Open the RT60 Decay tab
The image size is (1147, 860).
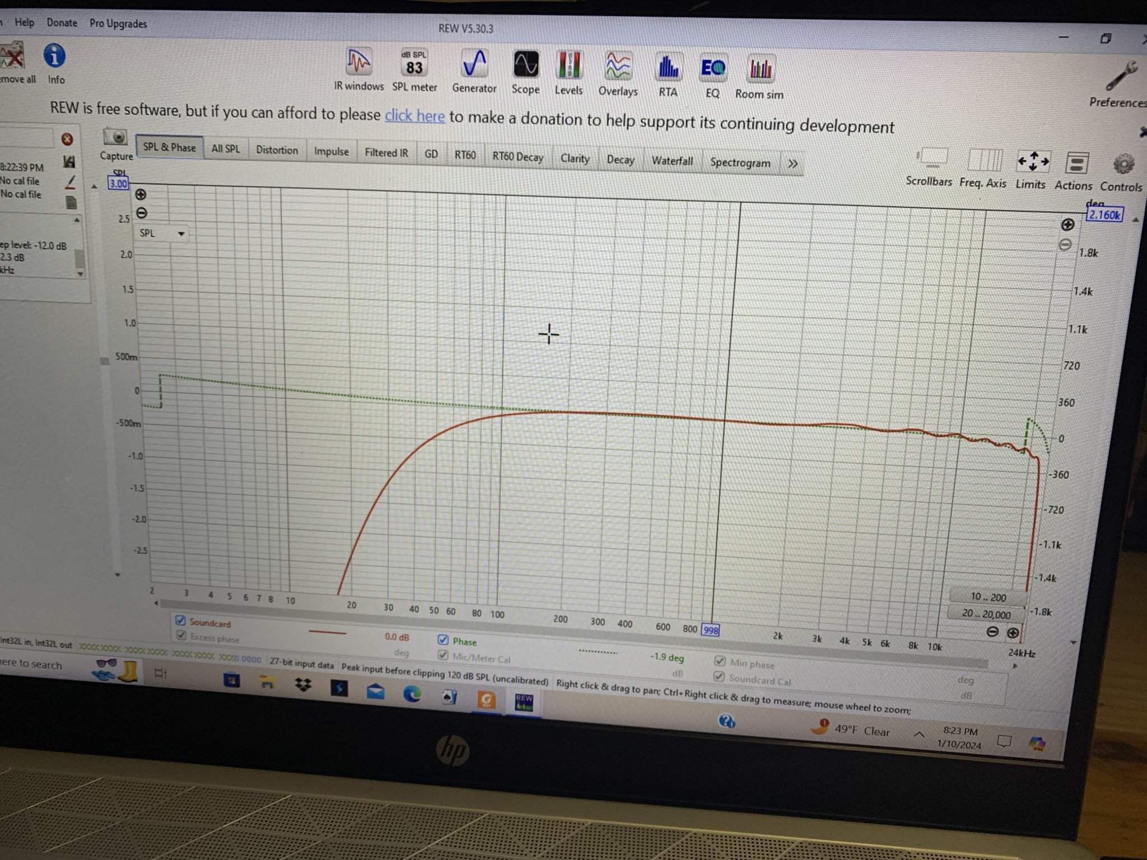[x=517, y=157]
